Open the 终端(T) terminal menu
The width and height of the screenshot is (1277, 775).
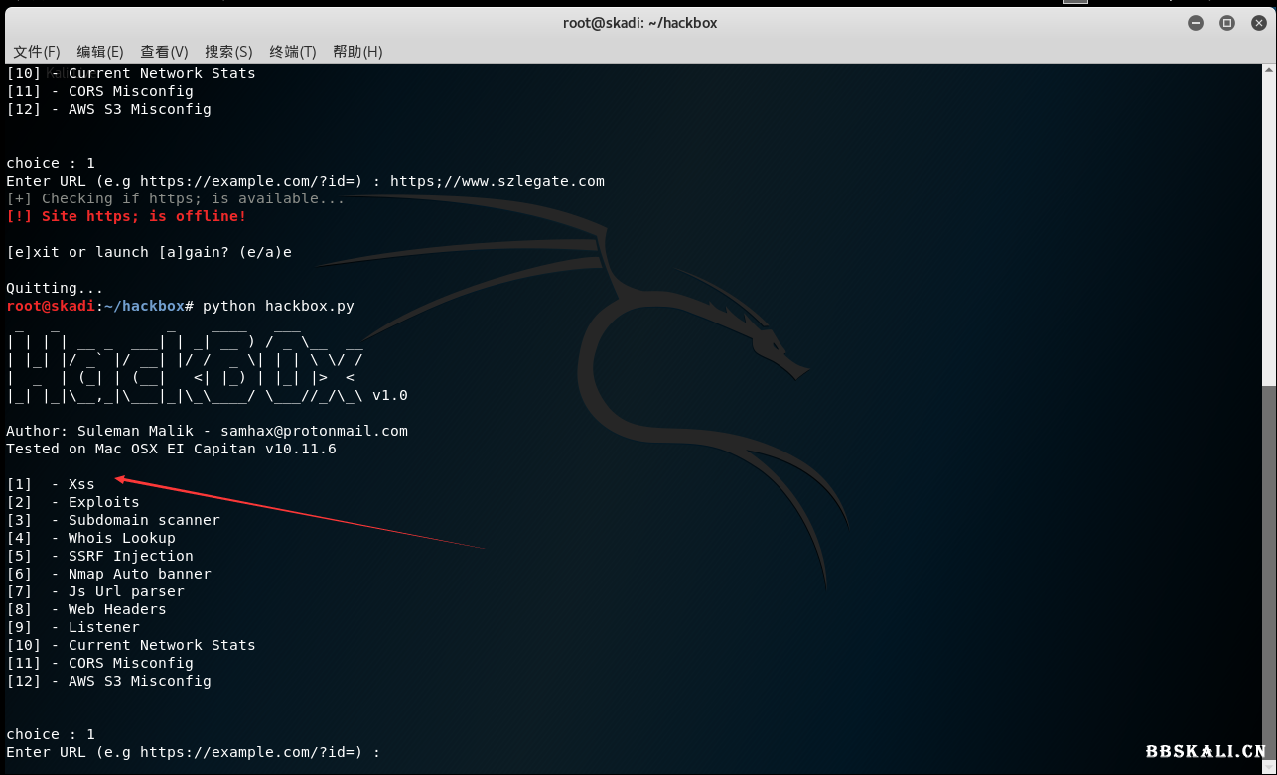point(292,52)
